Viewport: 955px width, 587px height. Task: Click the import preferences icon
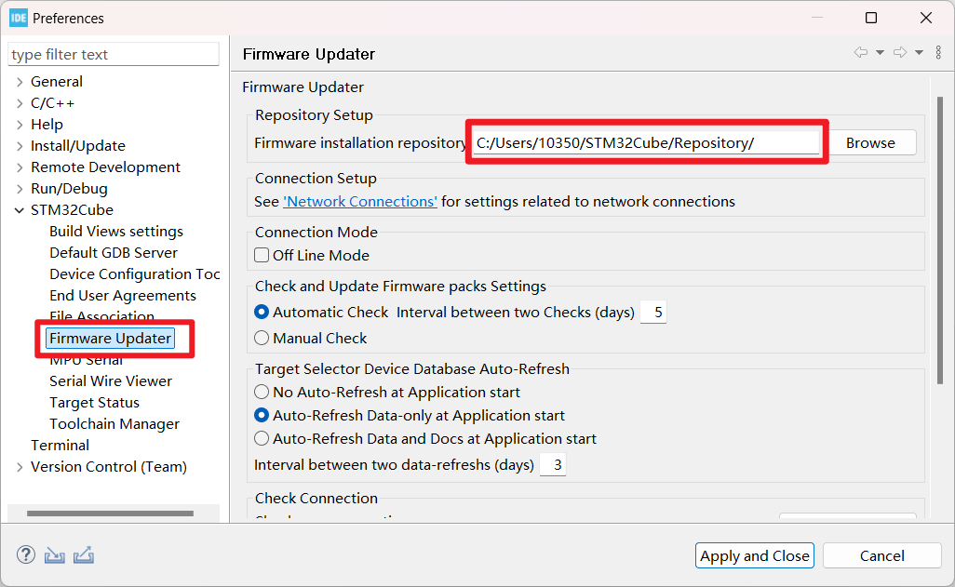tap(54, 554)
